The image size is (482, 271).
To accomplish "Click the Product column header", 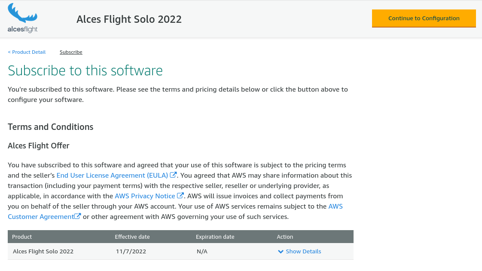I will (22, 236).
